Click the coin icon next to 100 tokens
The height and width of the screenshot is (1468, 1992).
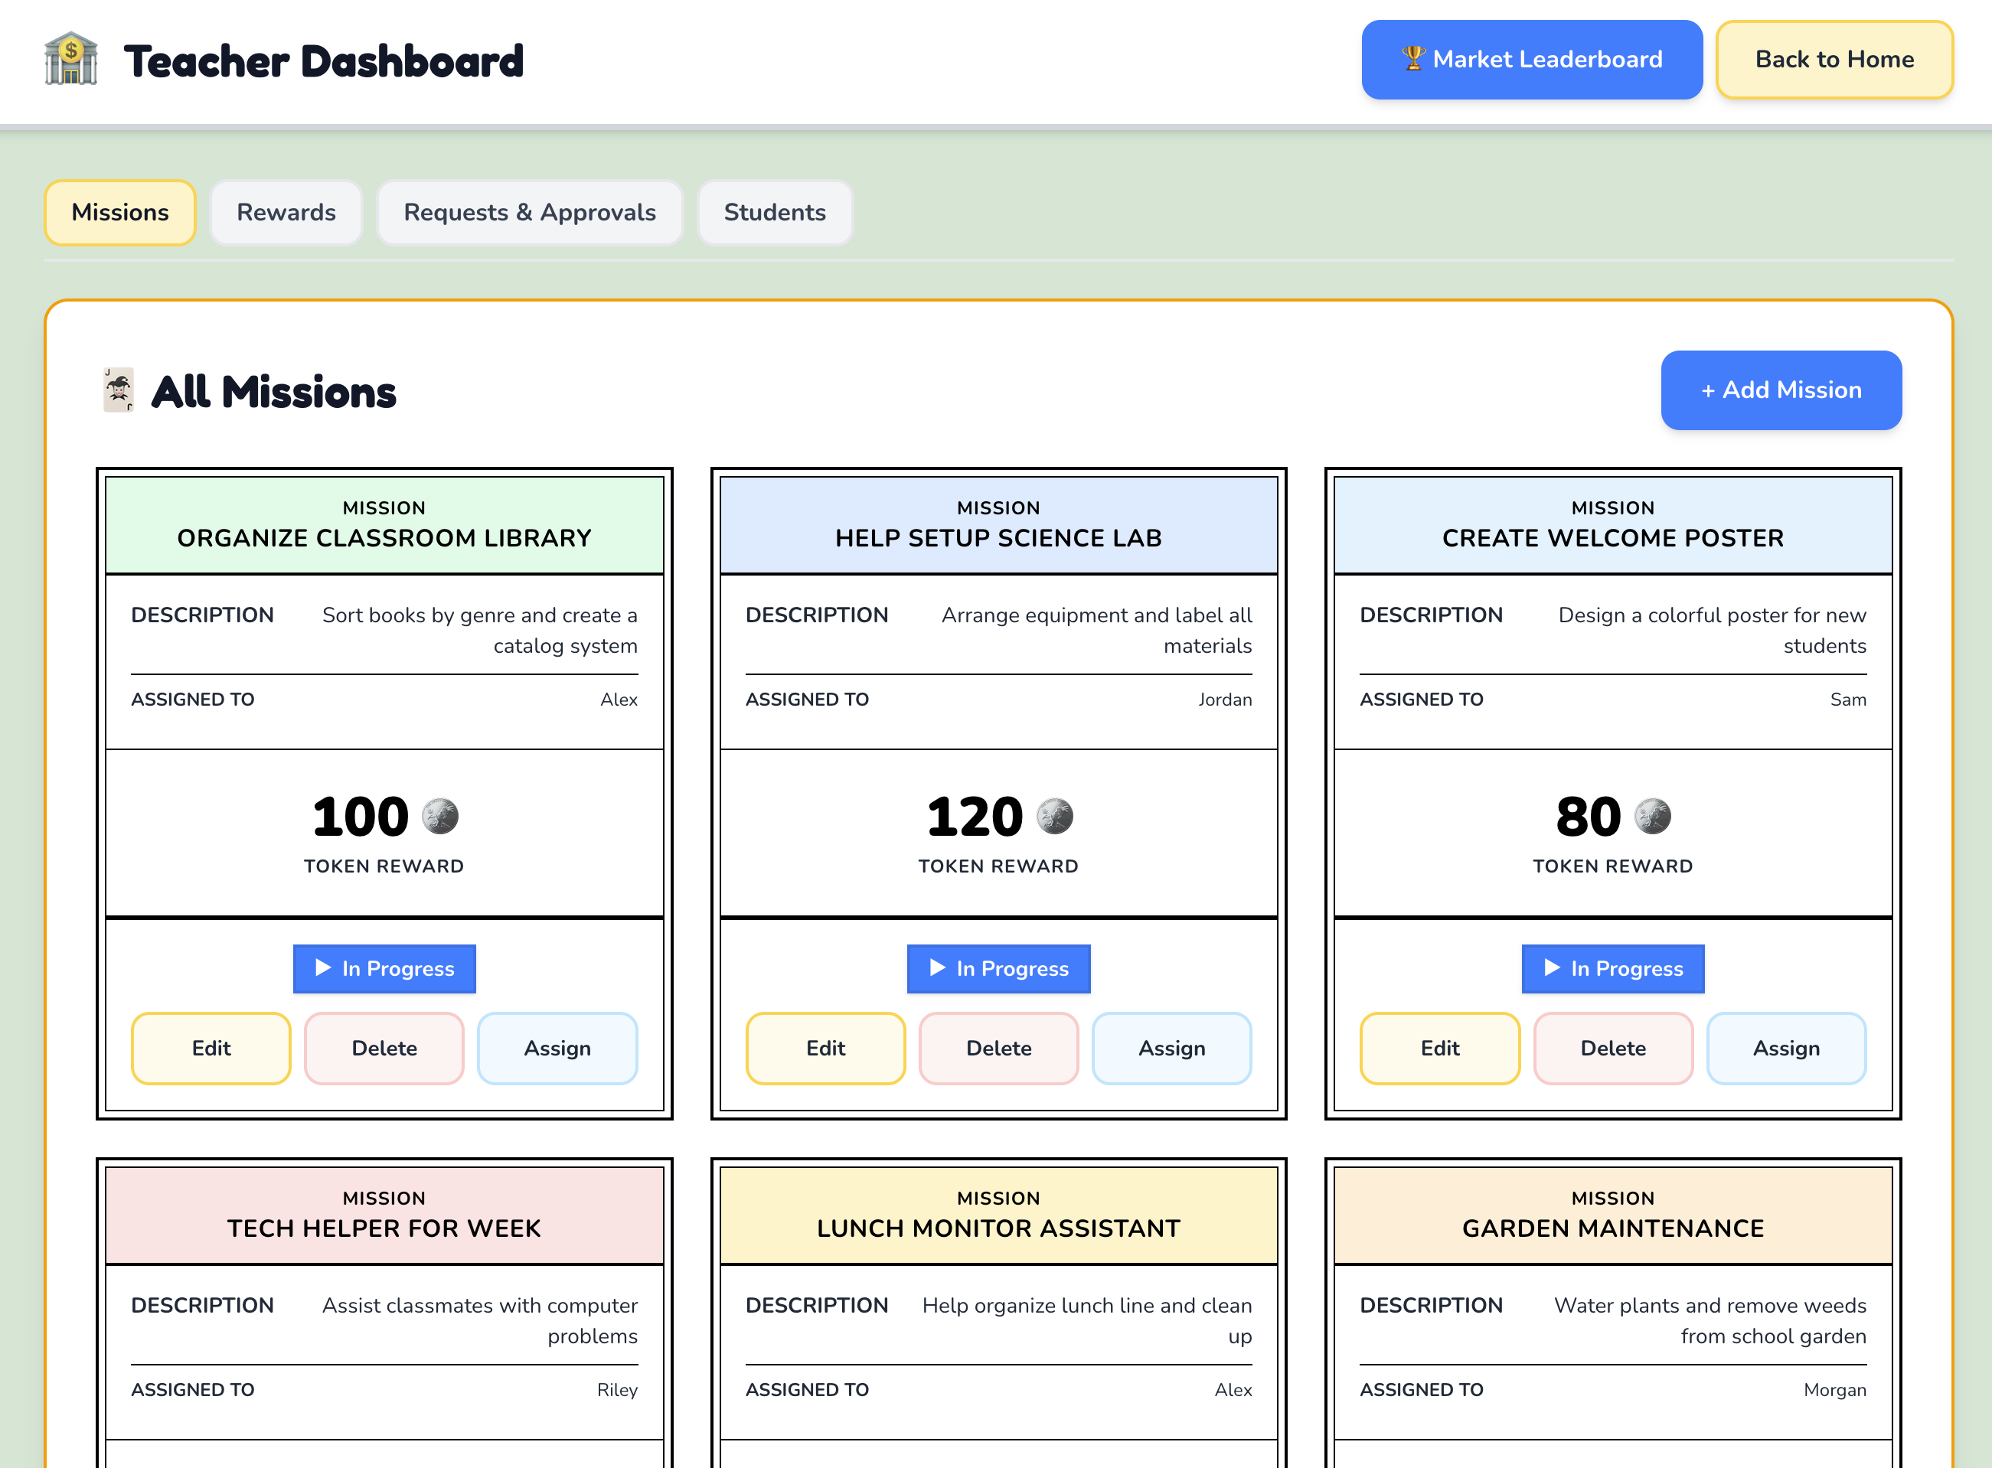click(439, 816)
